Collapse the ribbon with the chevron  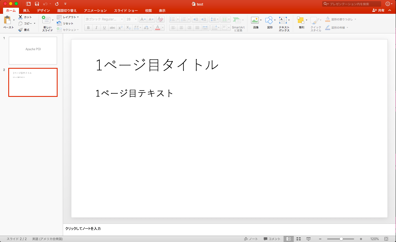[390, 10]
